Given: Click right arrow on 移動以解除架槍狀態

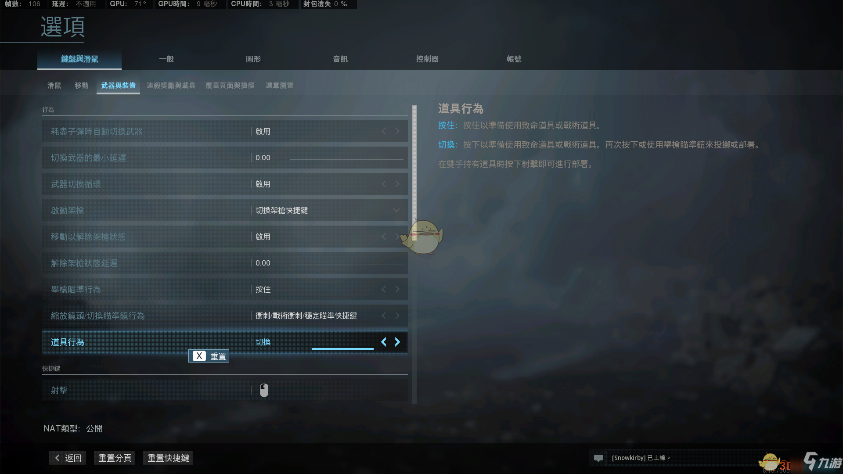Looking at the screenshot, I should tap(397, 236).
